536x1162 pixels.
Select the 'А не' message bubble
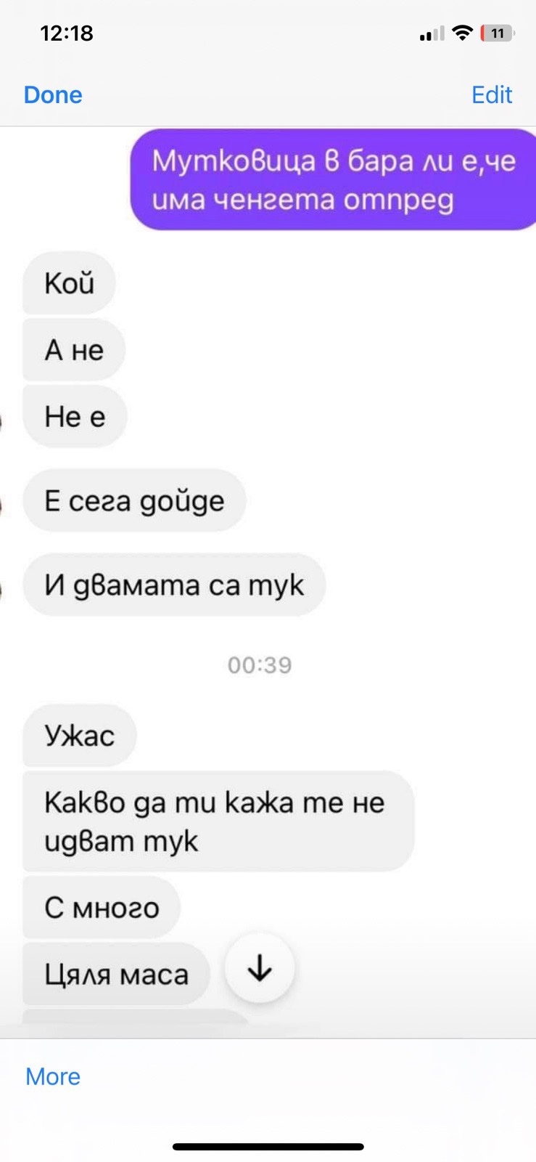click(x=74, y=350)
